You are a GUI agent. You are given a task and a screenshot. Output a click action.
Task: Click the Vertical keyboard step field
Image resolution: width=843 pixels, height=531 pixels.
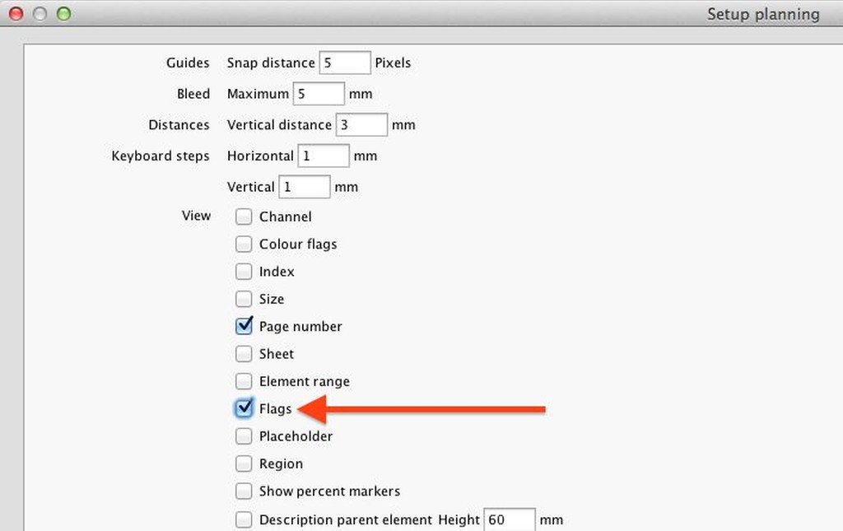click(x=305, y=187)
